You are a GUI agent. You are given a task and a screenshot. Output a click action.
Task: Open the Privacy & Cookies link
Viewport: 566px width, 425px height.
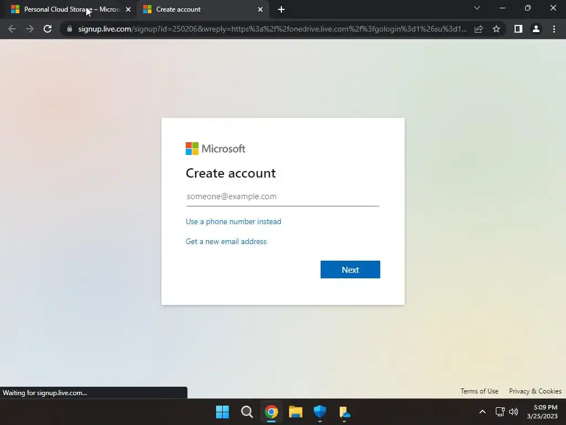[535, 391]
